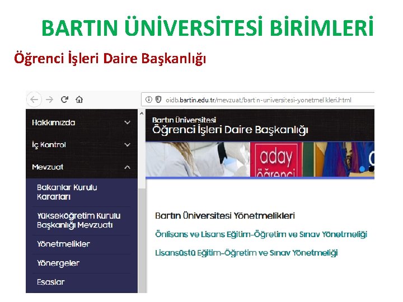Click the browser forward arrow button
This screenshot has height=302, width=403.
pyautogui.click(x=50, y=100)
